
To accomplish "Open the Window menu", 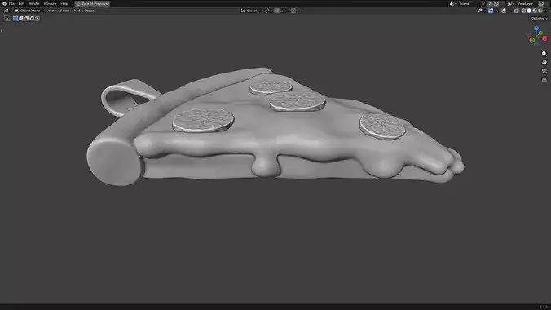I will pyautogui.click(x=50, y=3).
